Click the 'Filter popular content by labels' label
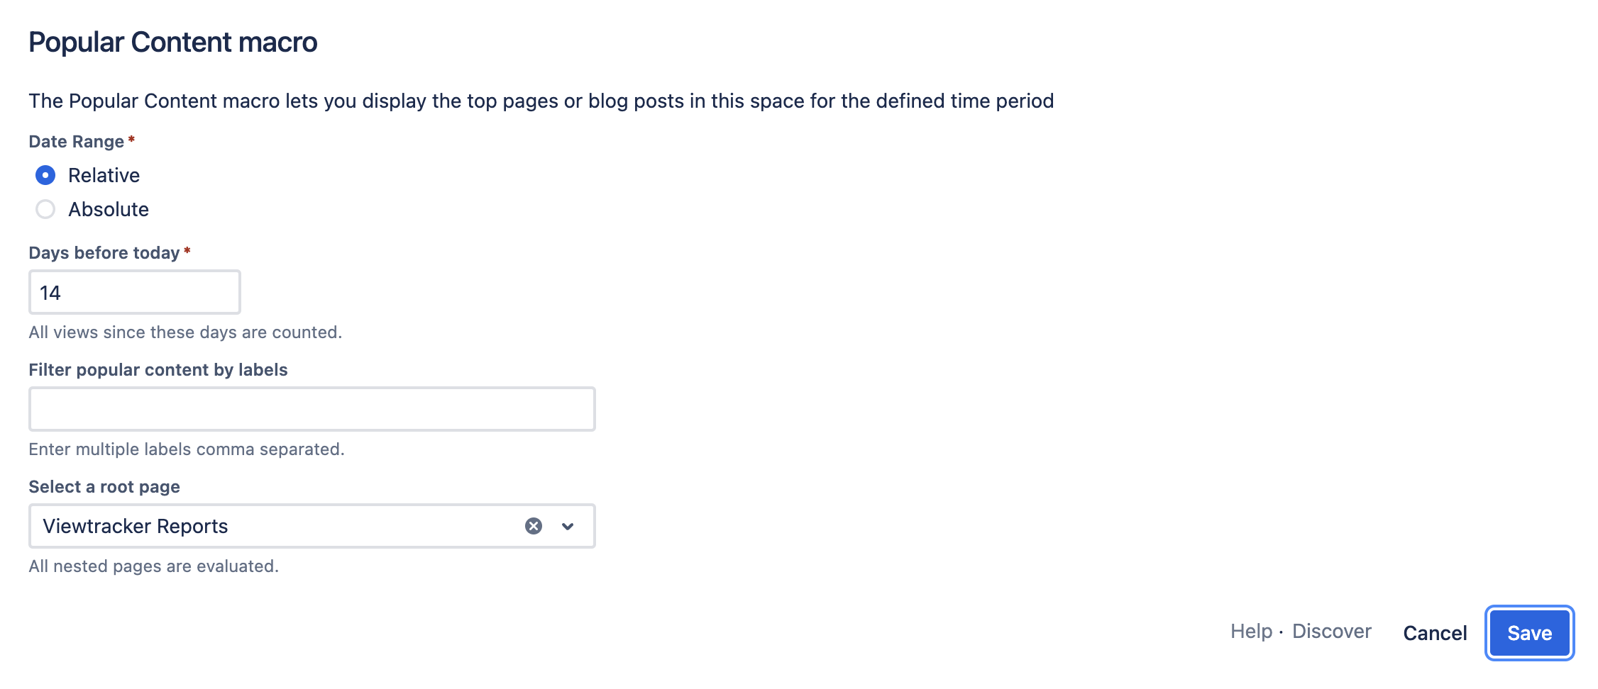The image size is (1598, 689). click(158, 370)
